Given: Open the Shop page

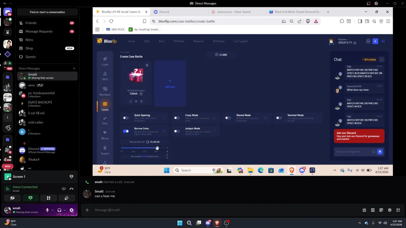Looking at the screenshot, I should click(47, 48).
